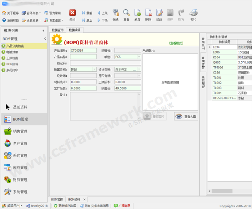Select the 工序清单 vertical tab
The image size is (252, 209).
coord(203,43)
